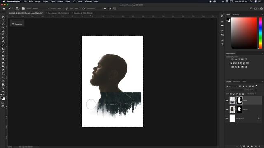Toggle Quick Mask mode
This screenshot has height=148, width=264.
pyautogui.click(x=3, y=102)
